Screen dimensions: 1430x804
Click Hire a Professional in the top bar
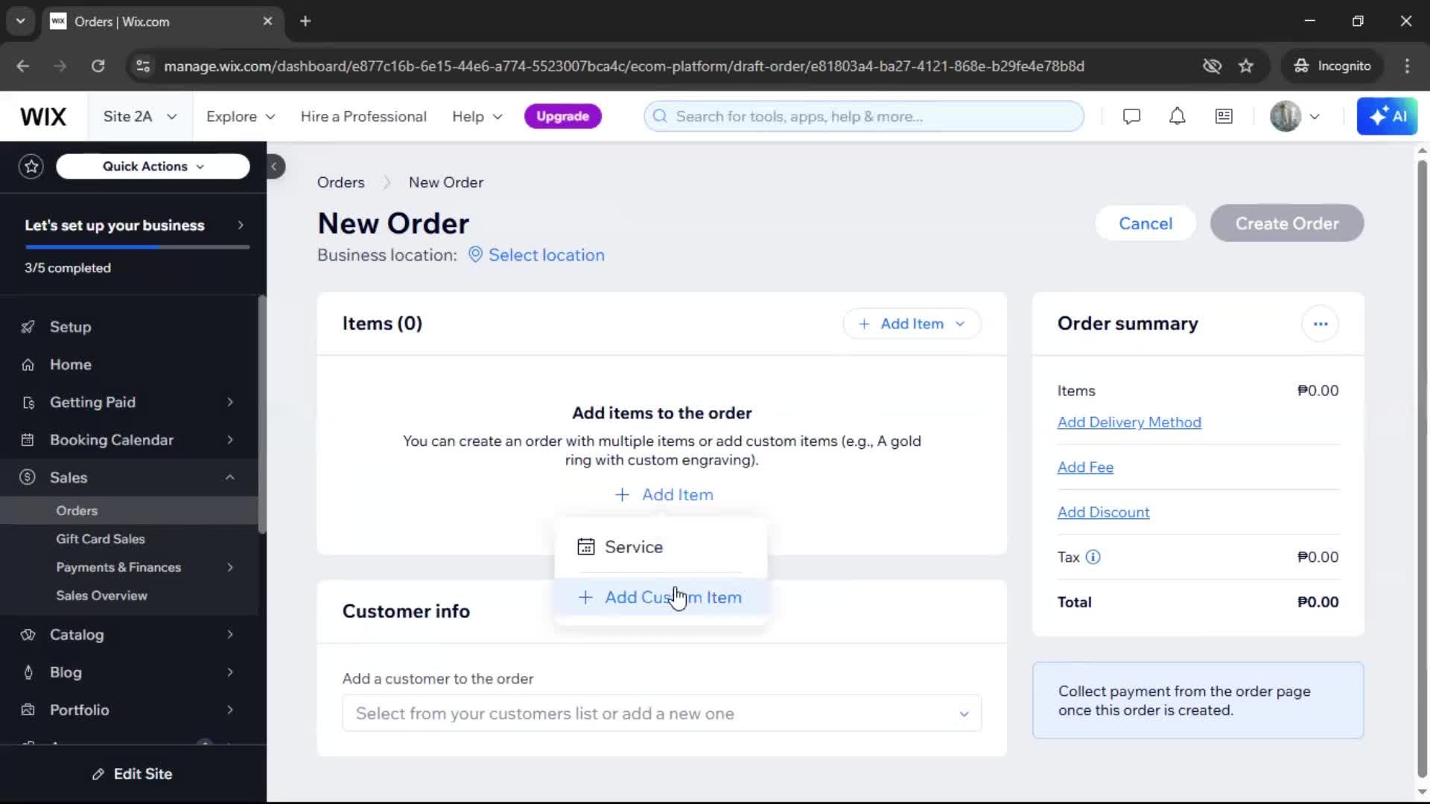(363, 116)
